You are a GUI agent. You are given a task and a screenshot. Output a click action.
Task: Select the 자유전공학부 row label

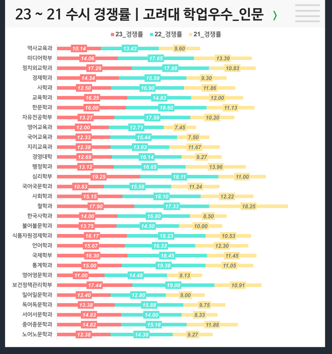tap(37, 117)
